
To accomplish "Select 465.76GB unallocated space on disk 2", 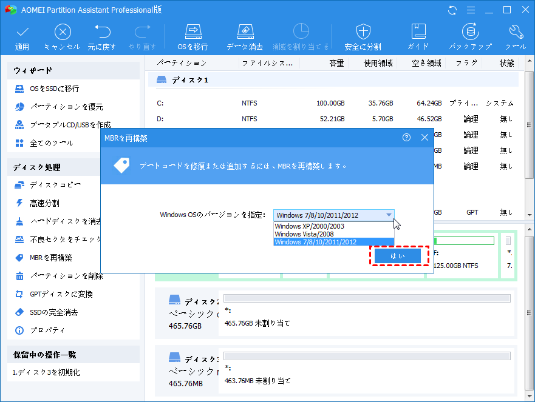I will [367, 314].
